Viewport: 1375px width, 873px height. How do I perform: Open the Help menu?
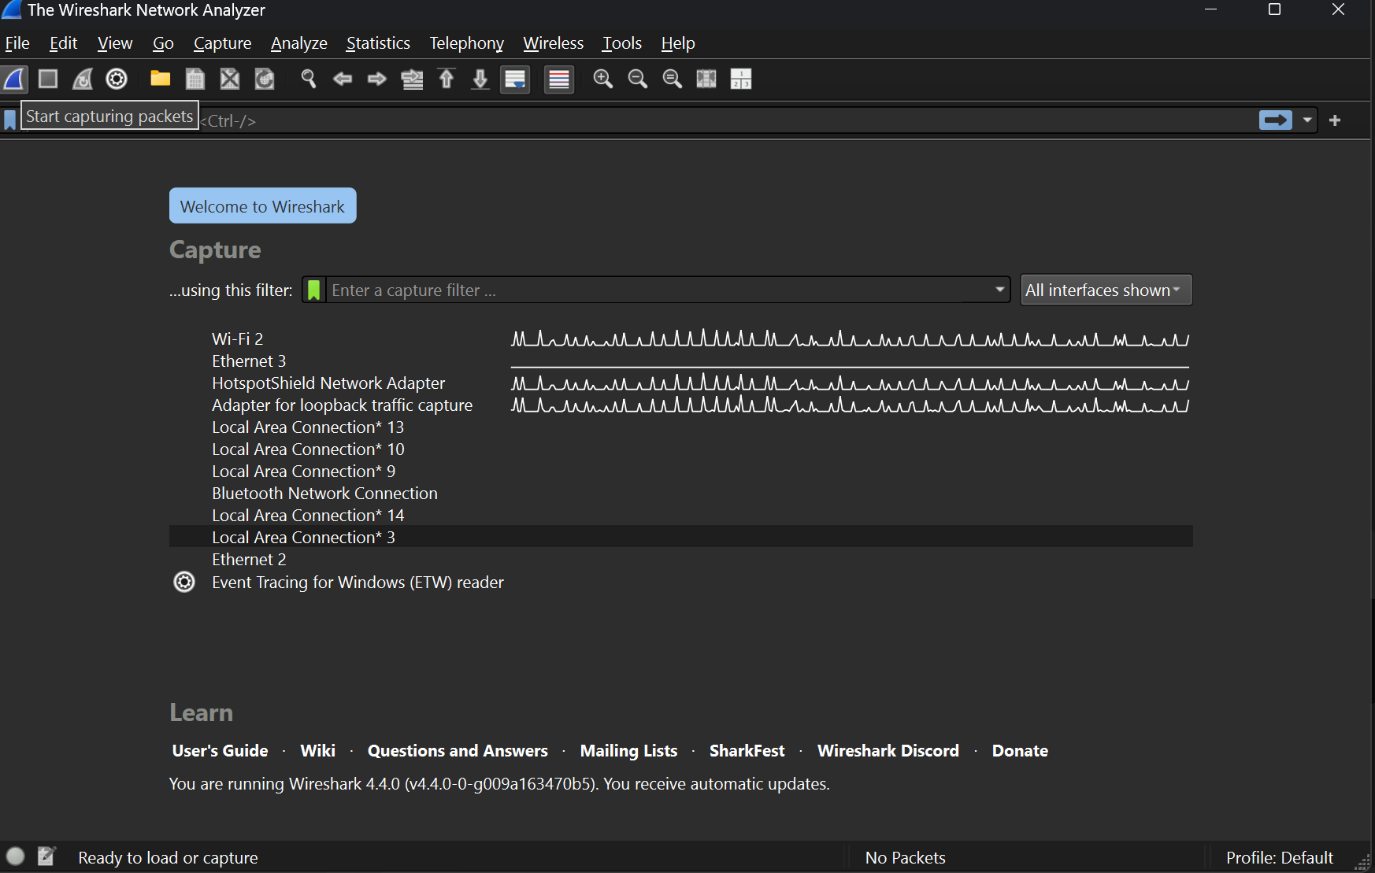[678, 43]
